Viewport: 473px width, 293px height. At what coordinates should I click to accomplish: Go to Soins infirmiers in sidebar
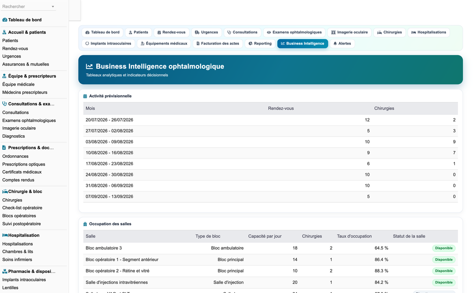(17, 259)
